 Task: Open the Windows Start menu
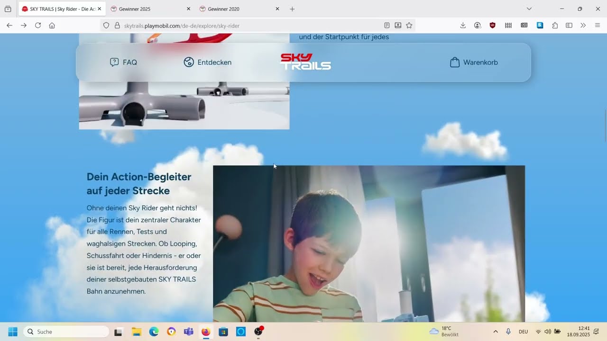(x=13, y=332)
